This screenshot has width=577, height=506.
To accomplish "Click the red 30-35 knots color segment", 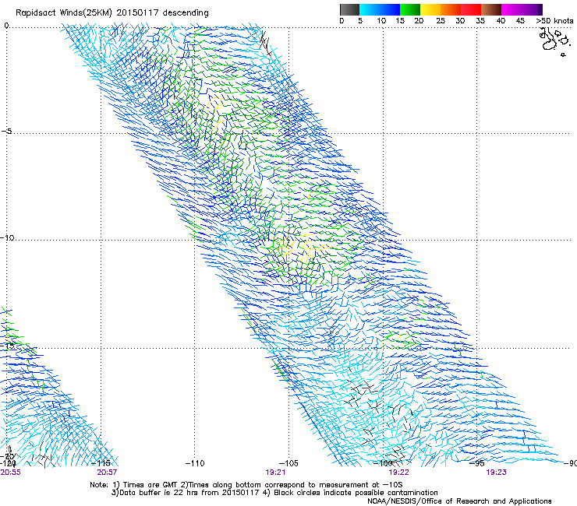I will point(471,9).
